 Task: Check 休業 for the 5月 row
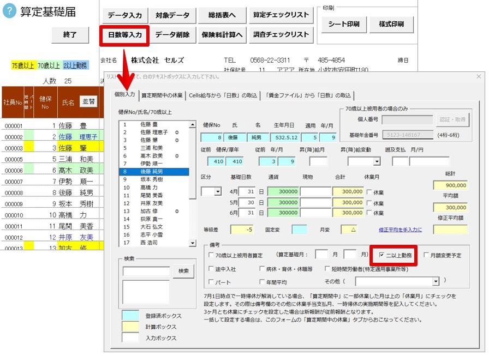(x=369, y=203)
